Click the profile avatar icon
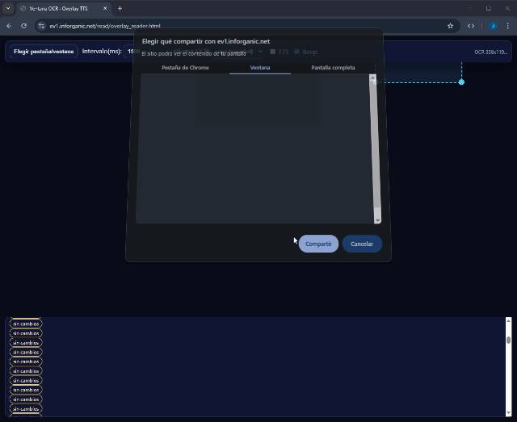Viewport: 517px width, 422px height. coord(493,26)
